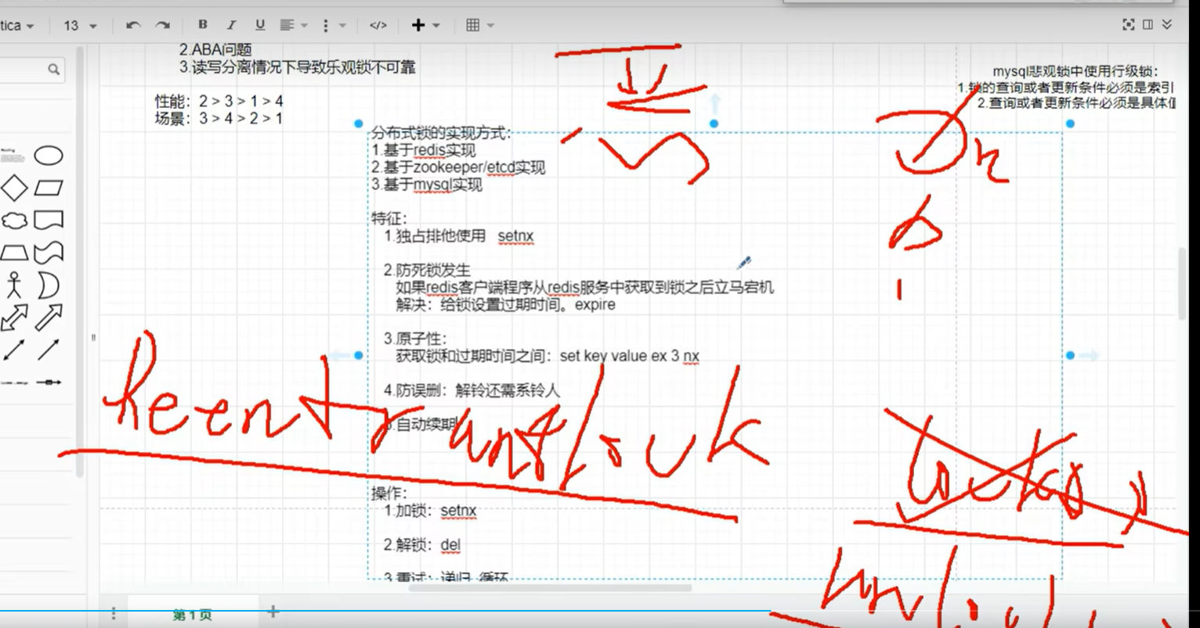Select the diamond shape
The image size is (1200, 628).
coord(14,188)
